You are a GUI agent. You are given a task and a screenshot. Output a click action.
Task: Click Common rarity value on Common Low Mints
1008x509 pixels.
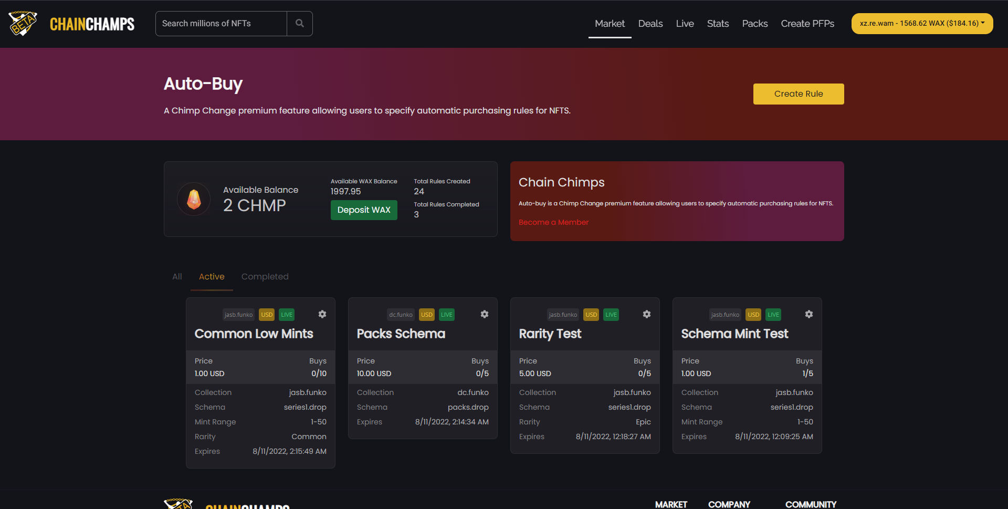coord(309,437)
